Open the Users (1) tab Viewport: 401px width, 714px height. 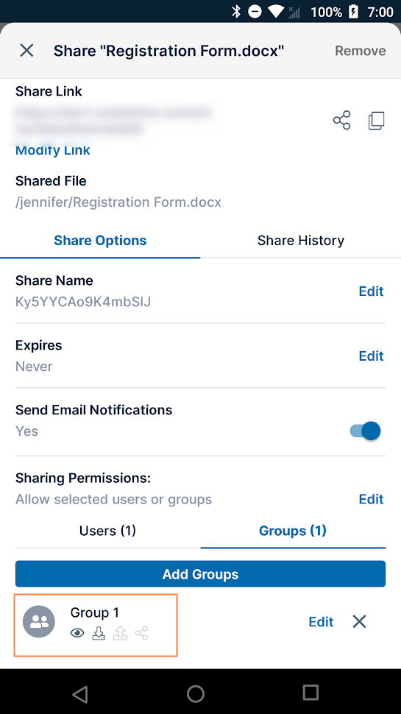pyautogui.click(x=108, y=531)
